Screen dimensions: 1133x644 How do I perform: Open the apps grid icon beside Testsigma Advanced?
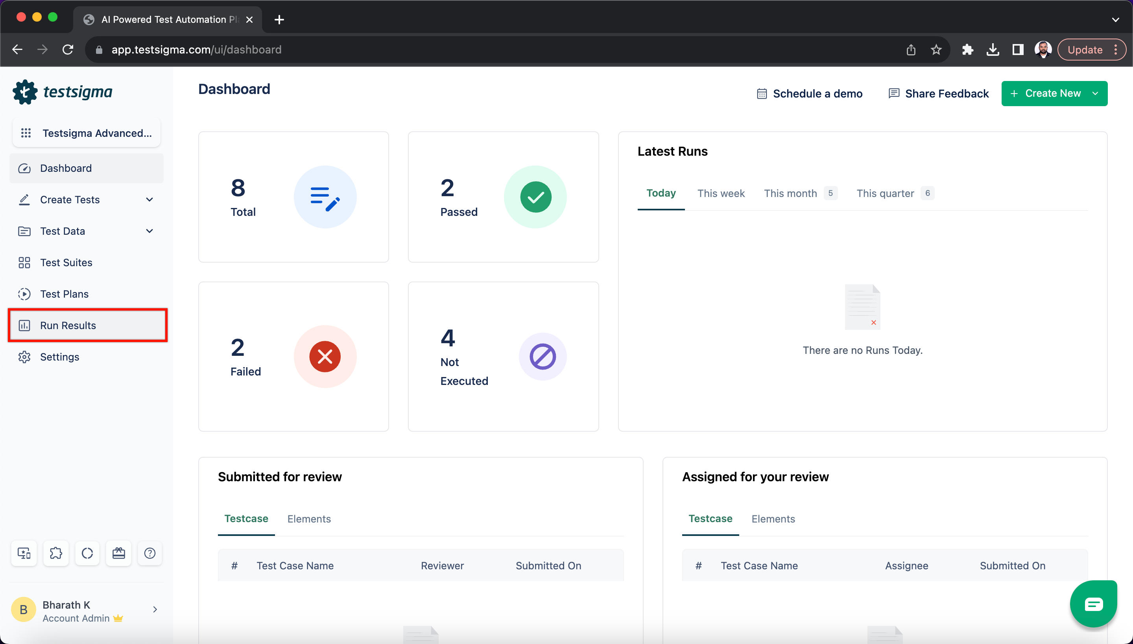click(x=26, y=133)
